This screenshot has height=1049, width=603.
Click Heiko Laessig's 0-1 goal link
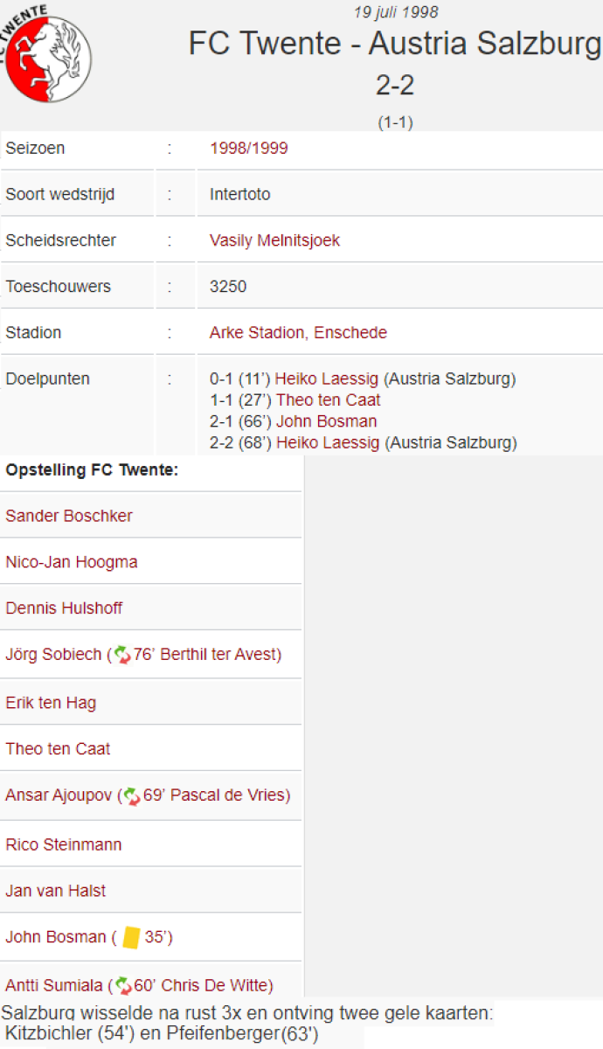coord(327,379)
